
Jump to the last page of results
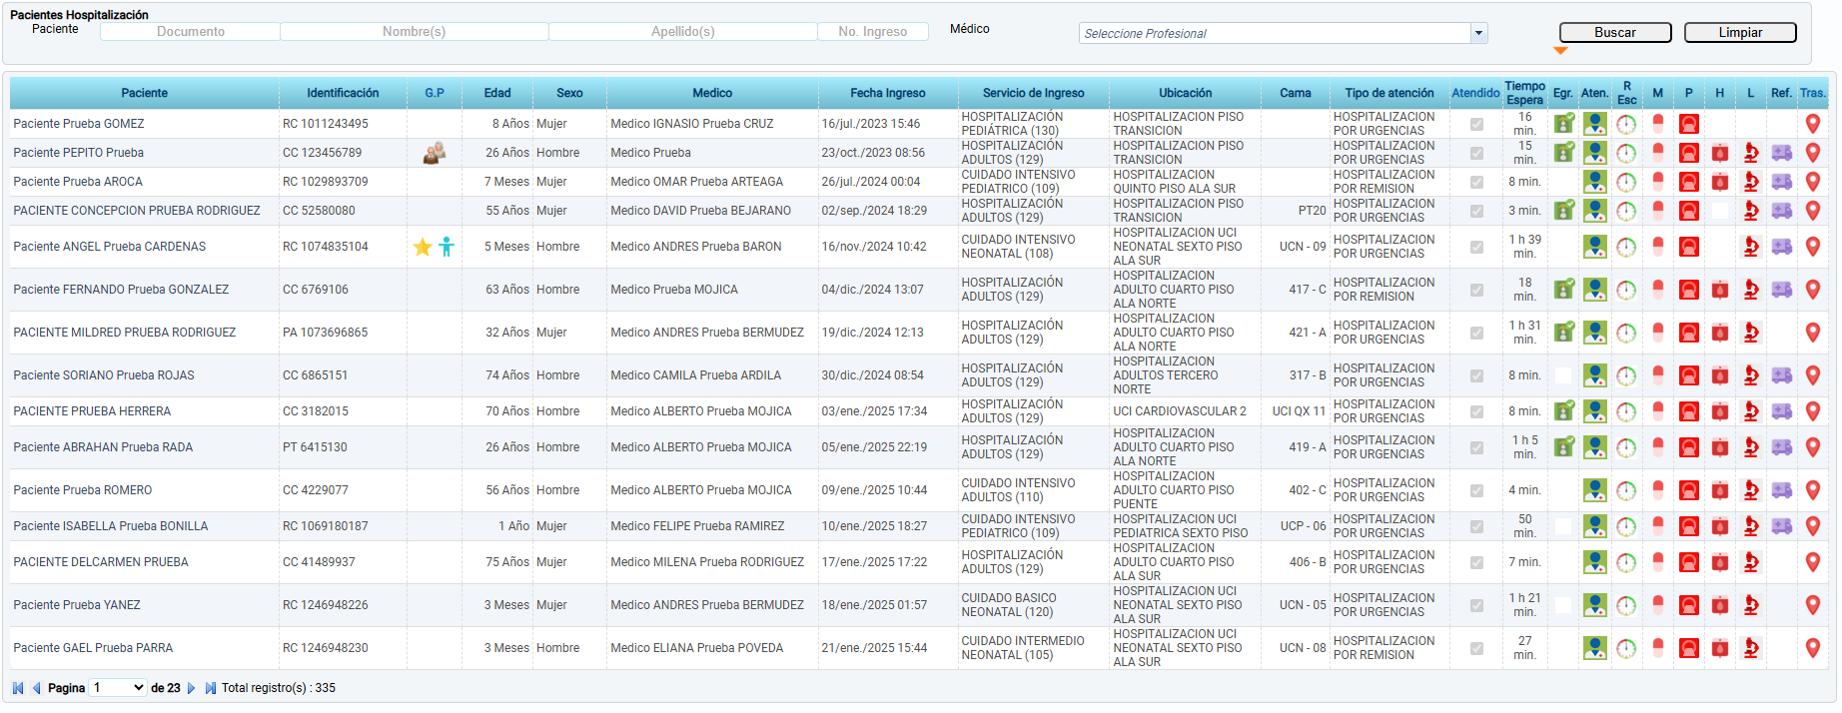click(x=211, y=688)
